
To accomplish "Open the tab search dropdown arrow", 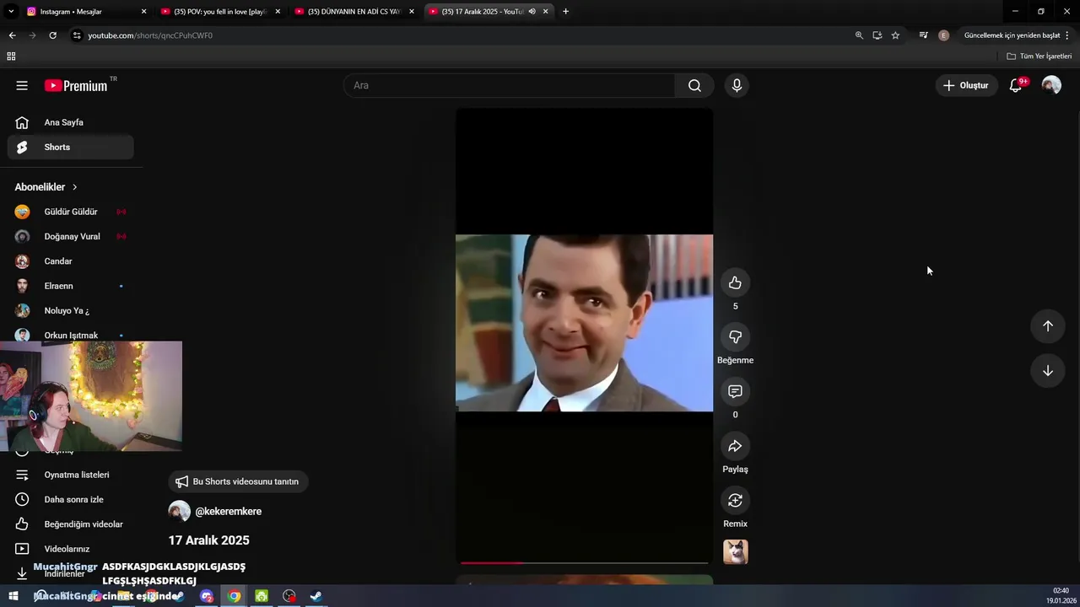I will tap(11, 12).
